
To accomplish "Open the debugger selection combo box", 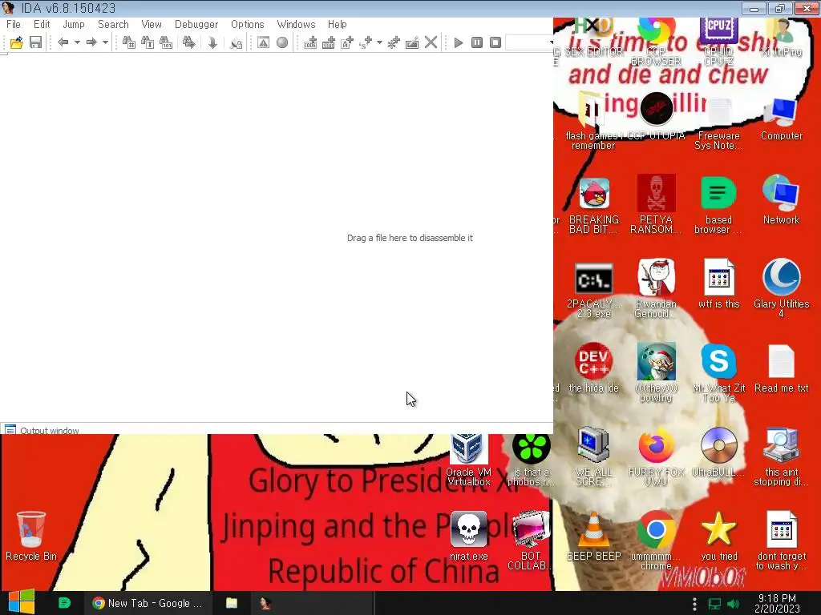I will (529, 42).
